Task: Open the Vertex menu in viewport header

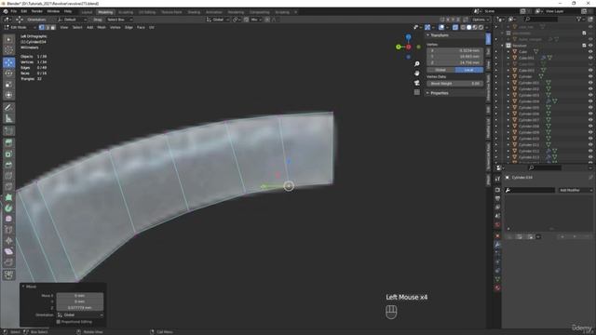Action: (x=115, y=27)
